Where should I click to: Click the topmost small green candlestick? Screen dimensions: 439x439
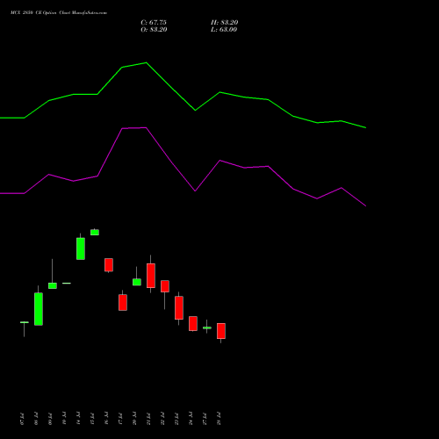pyautogui.click(x=95, y=232)
